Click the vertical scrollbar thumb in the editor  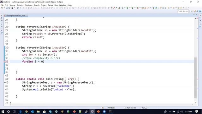pos(195,78)
